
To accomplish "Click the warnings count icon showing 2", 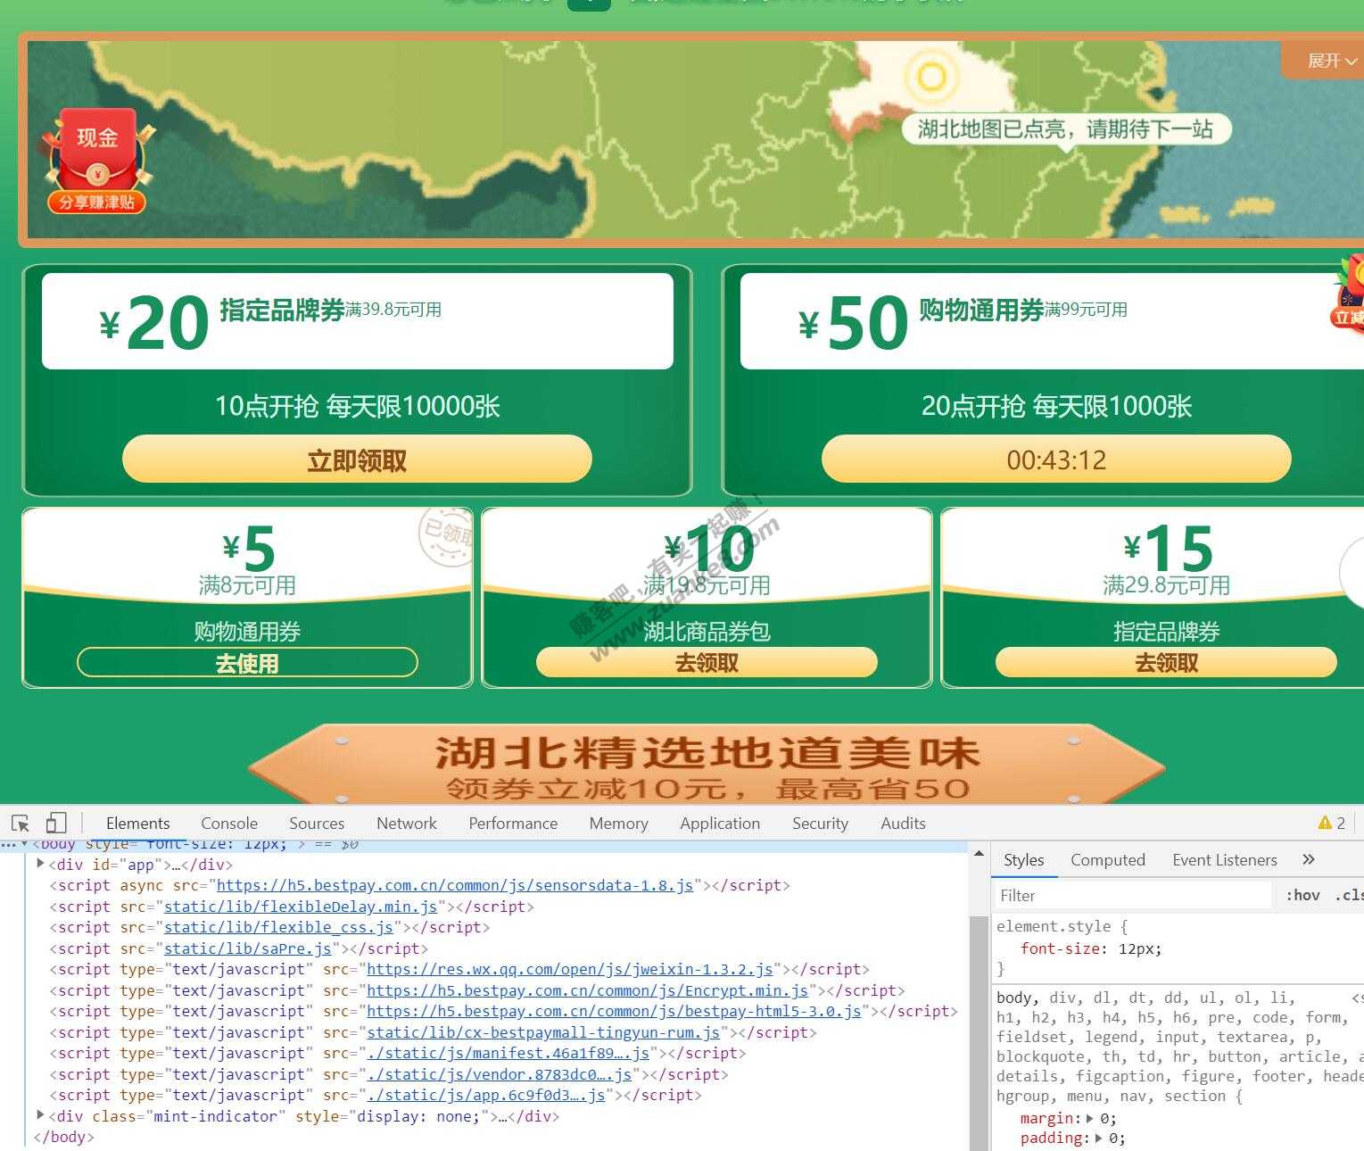I will 1332,823.
